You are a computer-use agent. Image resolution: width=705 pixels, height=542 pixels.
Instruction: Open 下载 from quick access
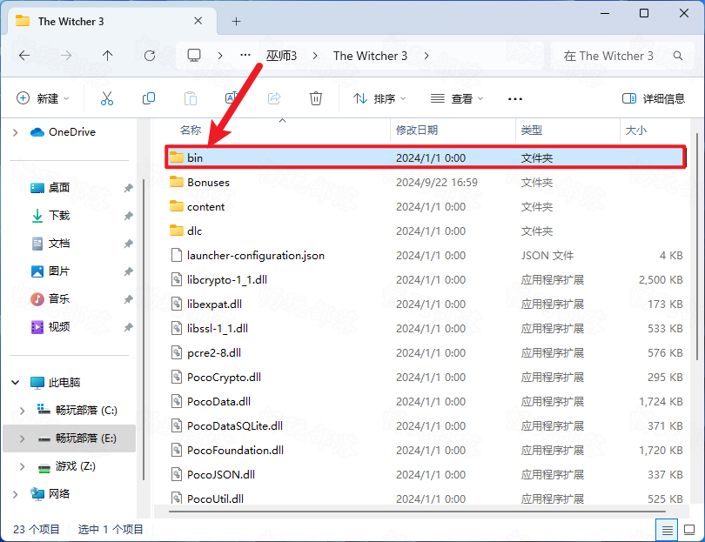click(x=50, y=216)
